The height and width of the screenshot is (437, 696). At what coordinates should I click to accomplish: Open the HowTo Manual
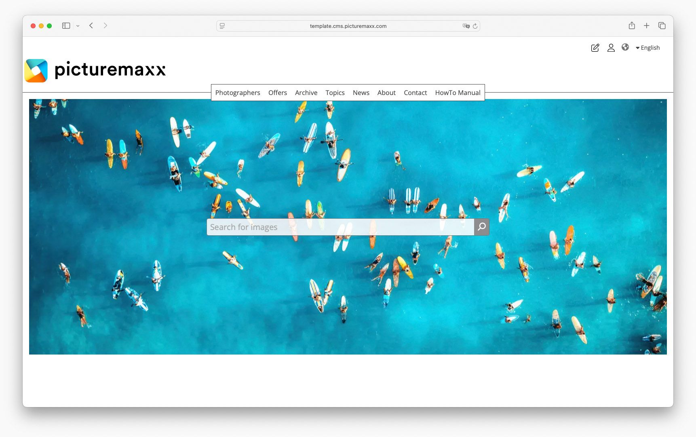pyautogui.click(x=458, y=93)
